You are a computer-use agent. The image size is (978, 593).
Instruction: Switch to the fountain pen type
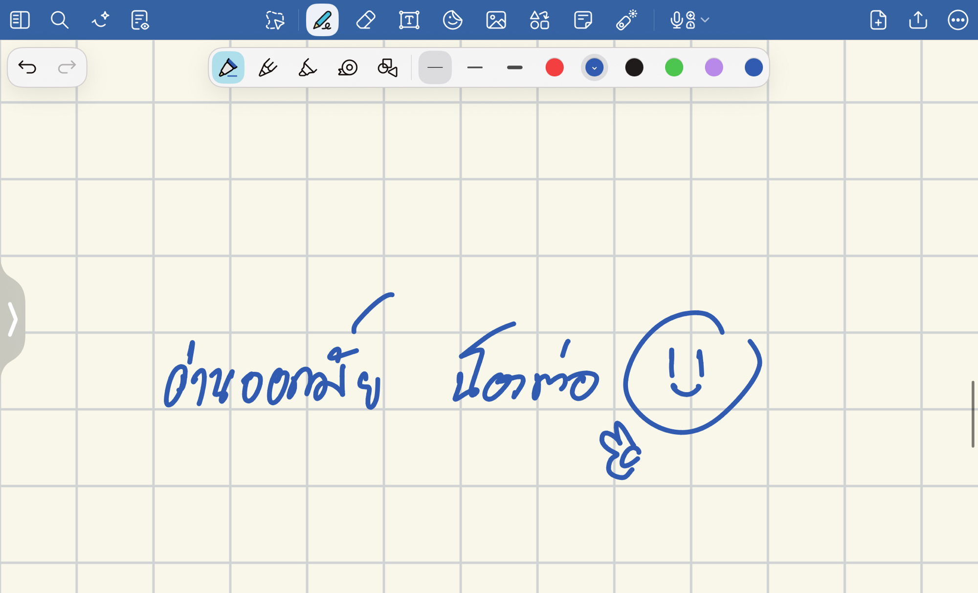(267, 67)
